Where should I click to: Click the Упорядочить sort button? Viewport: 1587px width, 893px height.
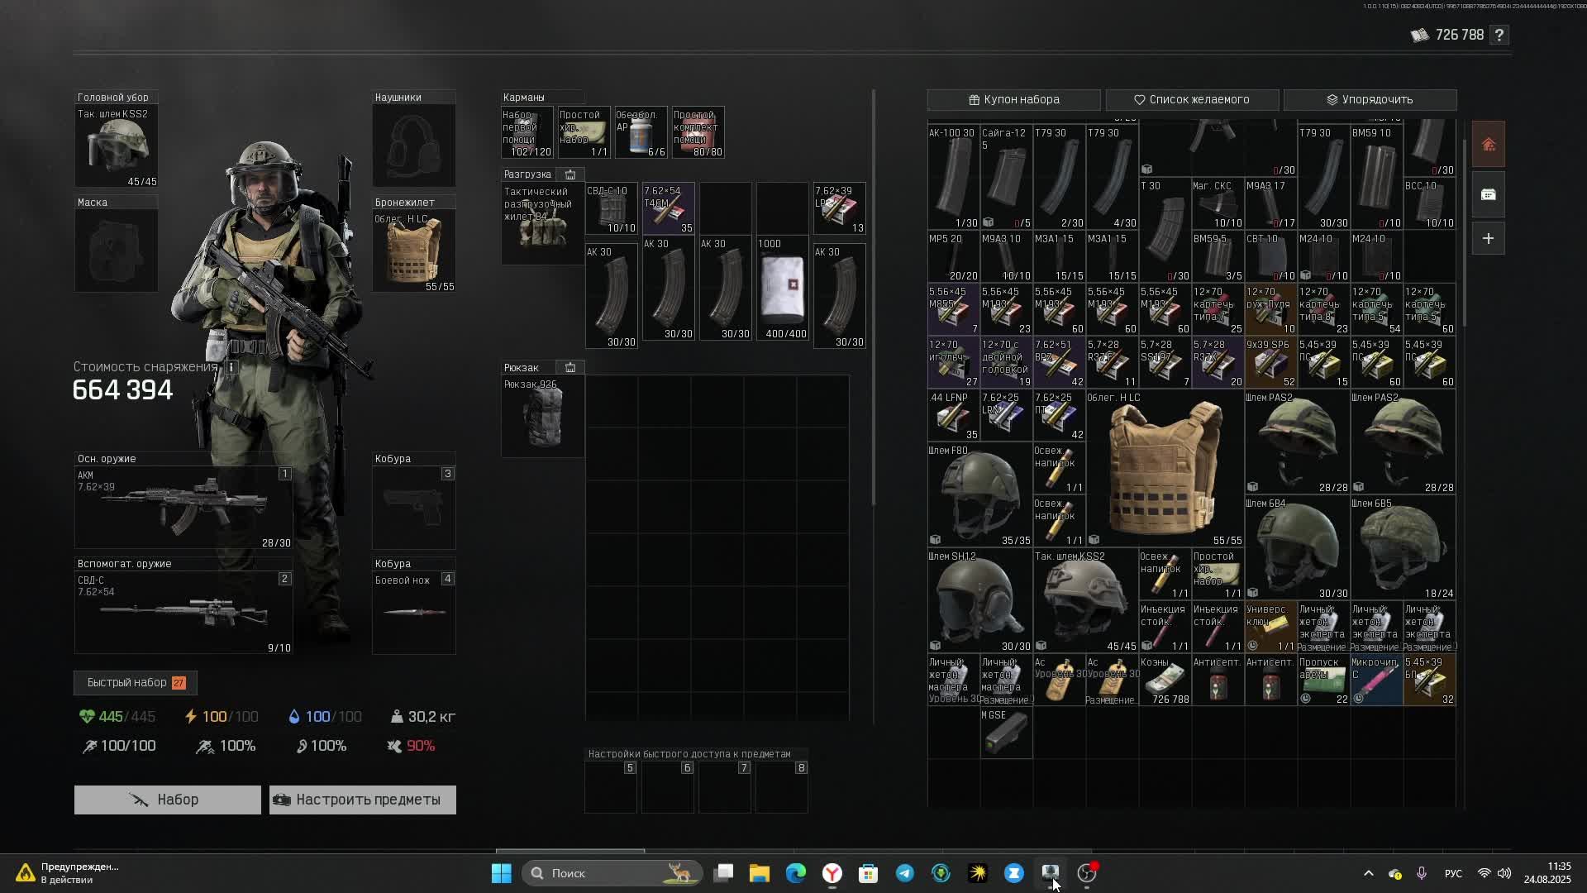click(1370, 99)
